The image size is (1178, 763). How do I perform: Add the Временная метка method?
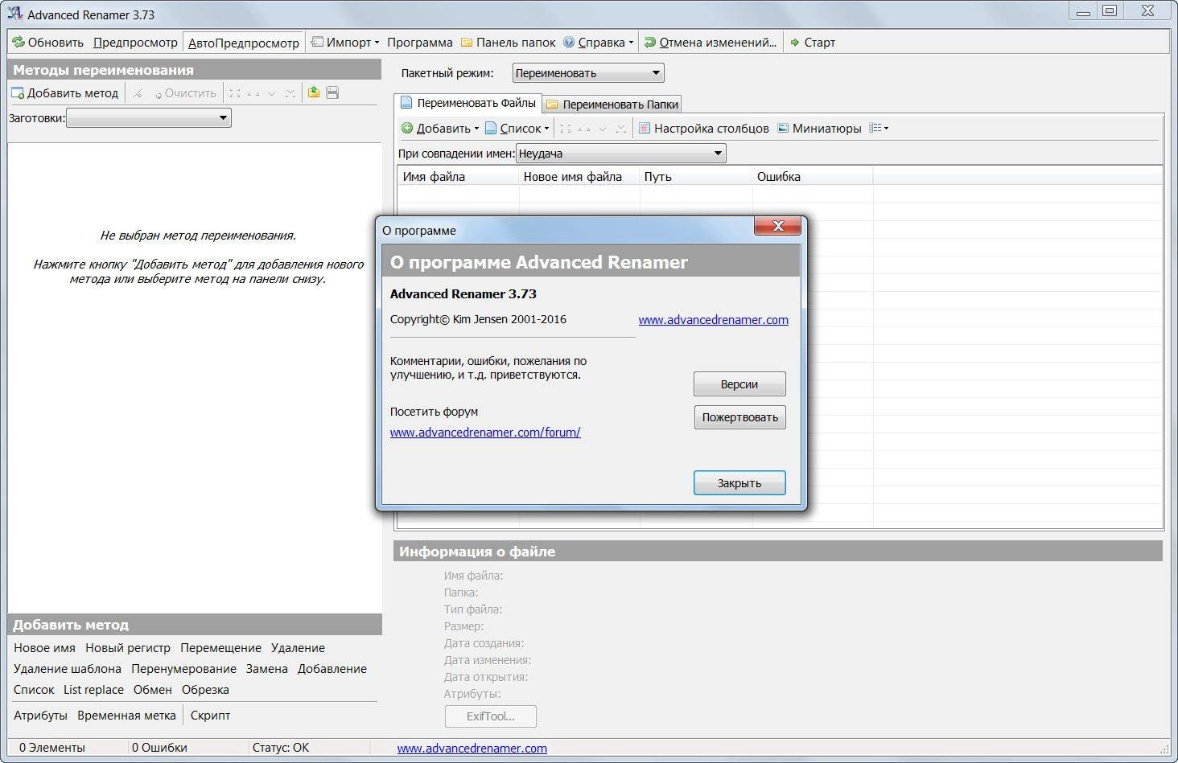click(126, 716)
